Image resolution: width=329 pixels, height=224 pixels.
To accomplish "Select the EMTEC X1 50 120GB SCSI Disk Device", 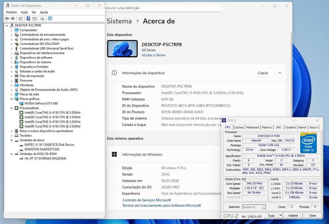I will [49, 145].
